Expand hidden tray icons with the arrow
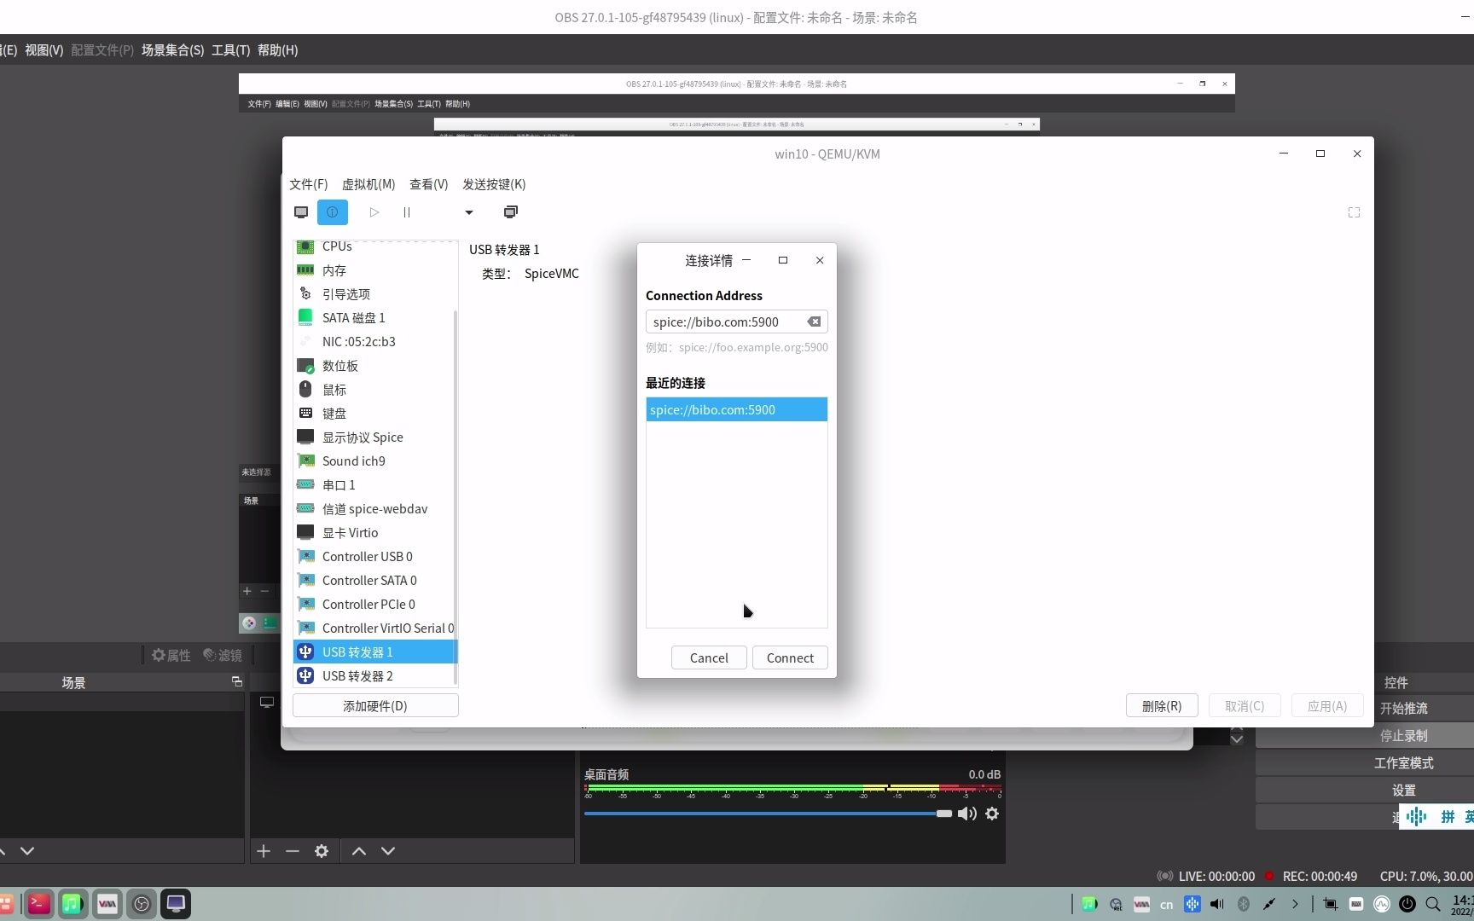 [1295, 904]
